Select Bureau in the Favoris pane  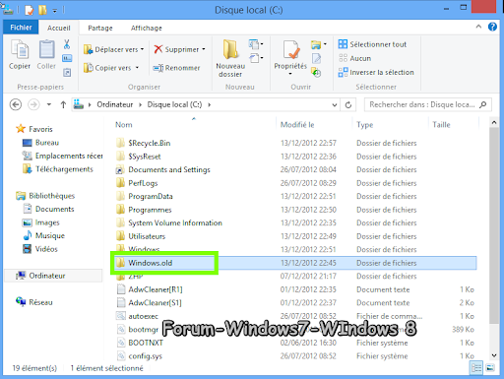[x=40, y=143]
